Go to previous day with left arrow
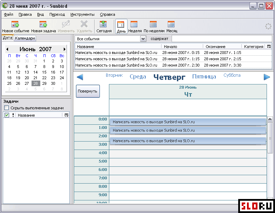 [80, 77]
